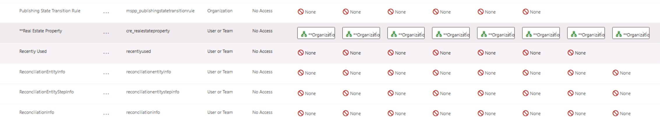Click No Access in ReconciliationInfo row
Screen dimensions: 660x117
pyautogui.click(x=262, y=112)
